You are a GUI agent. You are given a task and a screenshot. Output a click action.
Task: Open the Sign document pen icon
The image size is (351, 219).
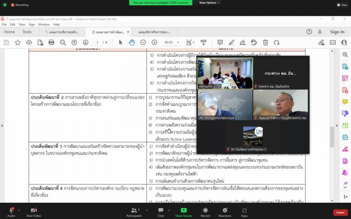click(x=243, y=42)
